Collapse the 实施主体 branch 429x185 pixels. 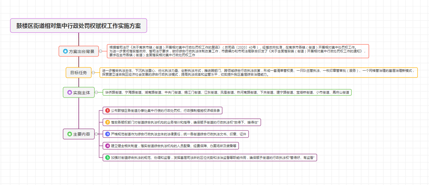(x=96, y=92)
